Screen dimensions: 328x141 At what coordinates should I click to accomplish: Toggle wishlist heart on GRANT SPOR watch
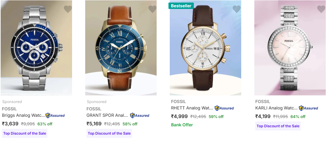152,9
